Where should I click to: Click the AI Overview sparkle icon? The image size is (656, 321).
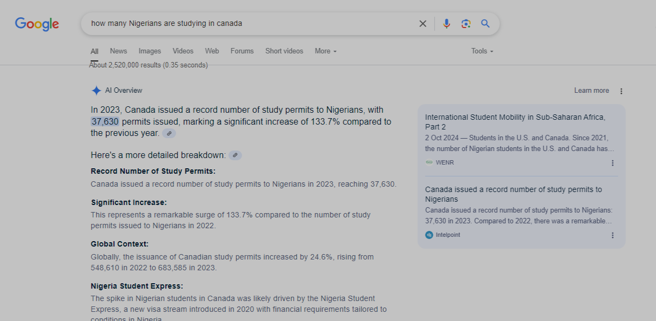pos(96,90)
